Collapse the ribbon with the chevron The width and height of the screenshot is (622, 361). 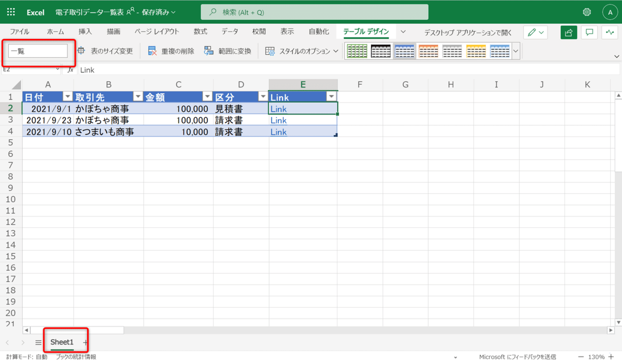616,56
